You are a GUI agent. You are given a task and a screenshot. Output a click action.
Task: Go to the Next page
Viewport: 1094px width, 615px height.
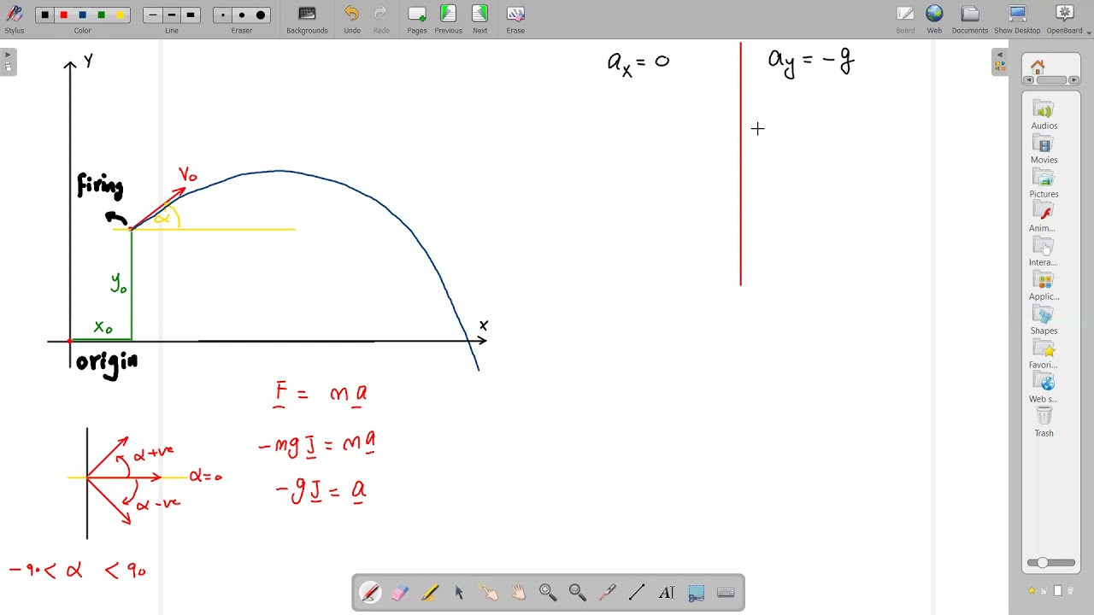(x=480, y=19)
